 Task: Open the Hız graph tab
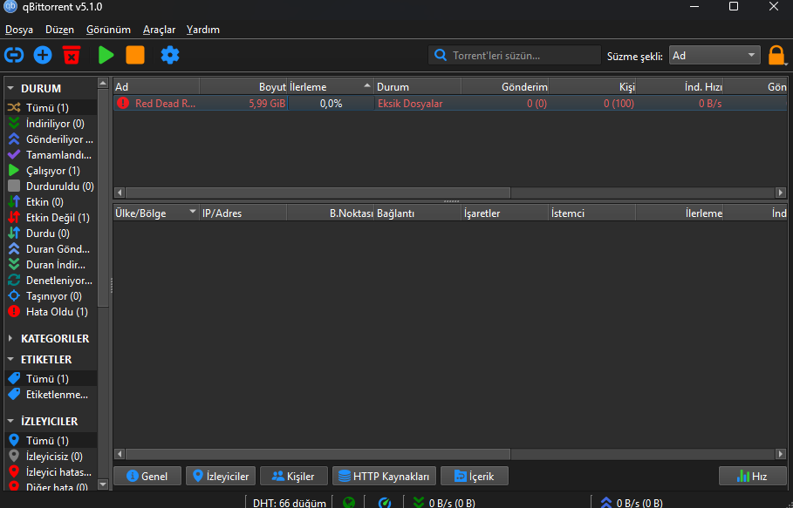753,476
